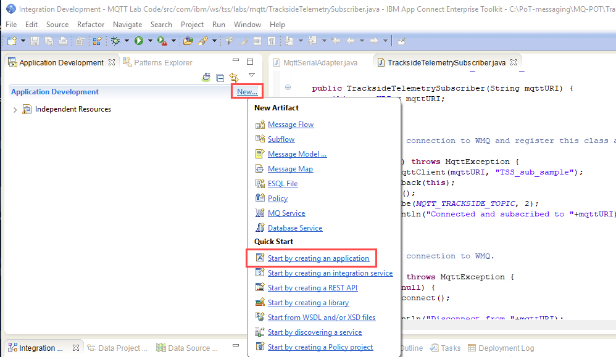Screen dimensions: 616x357
Task: Click Start by creating an integration service
Action: click(x=330, y=273)
